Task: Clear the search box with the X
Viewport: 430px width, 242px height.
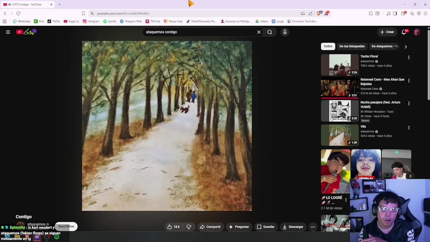Action: (x=259, y=32)
